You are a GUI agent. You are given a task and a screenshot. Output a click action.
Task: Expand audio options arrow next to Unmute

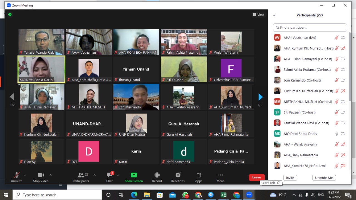pyautogui.click(x=25, y=175)
